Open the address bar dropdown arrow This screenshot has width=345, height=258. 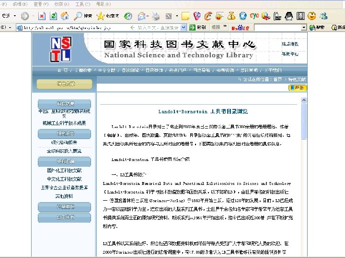point(184,27)
